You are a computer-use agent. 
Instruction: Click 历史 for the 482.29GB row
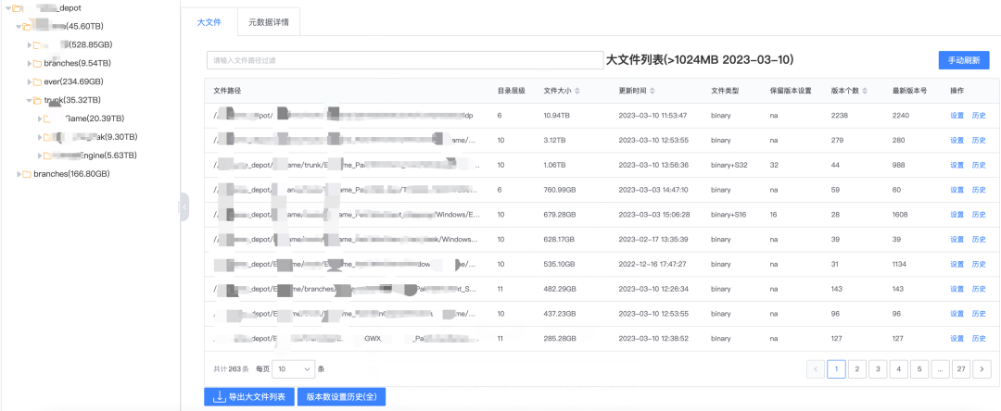click(979, 290)
